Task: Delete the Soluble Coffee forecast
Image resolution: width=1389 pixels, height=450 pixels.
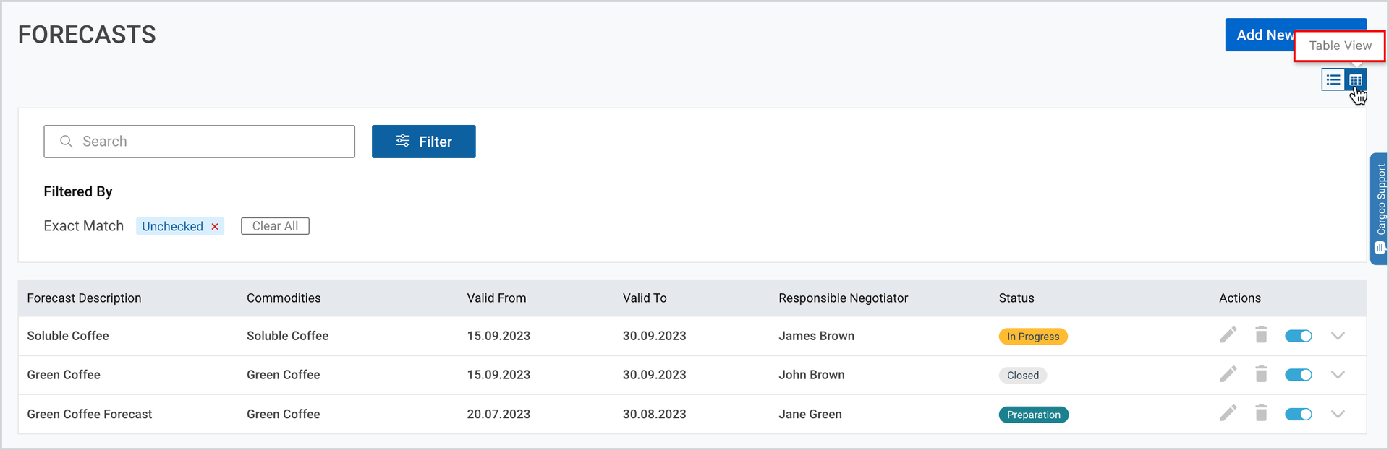Action: click(x=1262, y=335)
